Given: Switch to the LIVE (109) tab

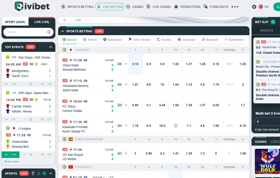Looking at the screenshot, I should (42, 22).
